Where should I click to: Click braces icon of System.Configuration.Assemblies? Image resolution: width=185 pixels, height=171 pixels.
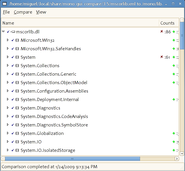click(x=17, y=91)
